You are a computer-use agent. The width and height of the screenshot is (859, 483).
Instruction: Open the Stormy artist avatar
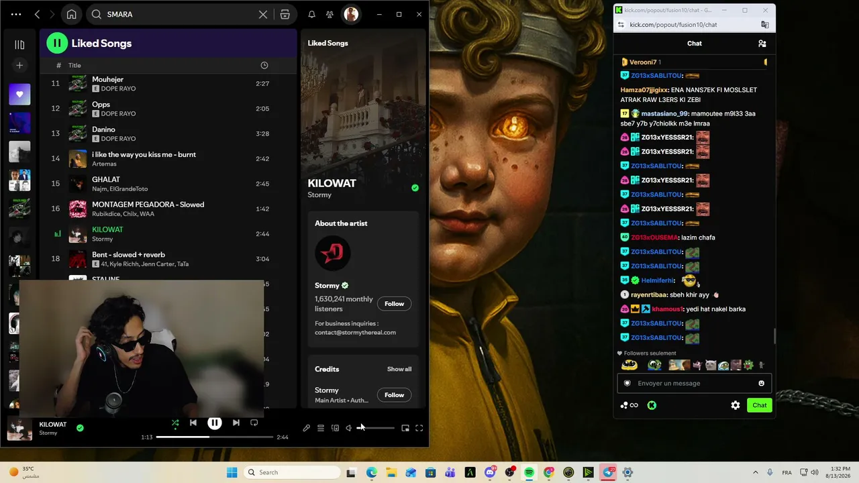333,253
